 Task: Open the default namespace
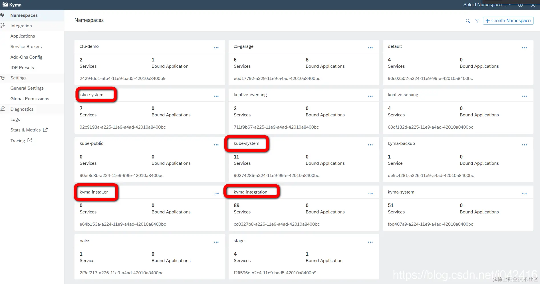pyautogui.click(x=395, y=46)
